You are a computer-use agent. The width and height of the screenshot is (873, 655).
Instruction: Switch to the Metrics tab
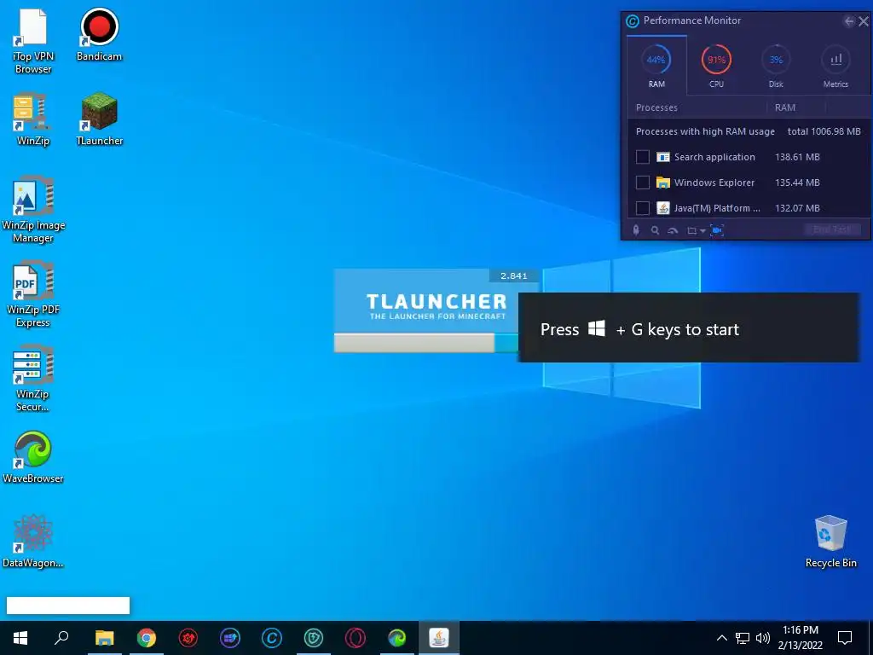pyautogui.click(x=835, y=66)
